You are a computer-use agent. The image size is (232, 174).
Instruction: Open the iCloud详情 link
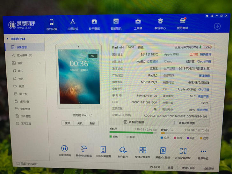tap(204, 62)
